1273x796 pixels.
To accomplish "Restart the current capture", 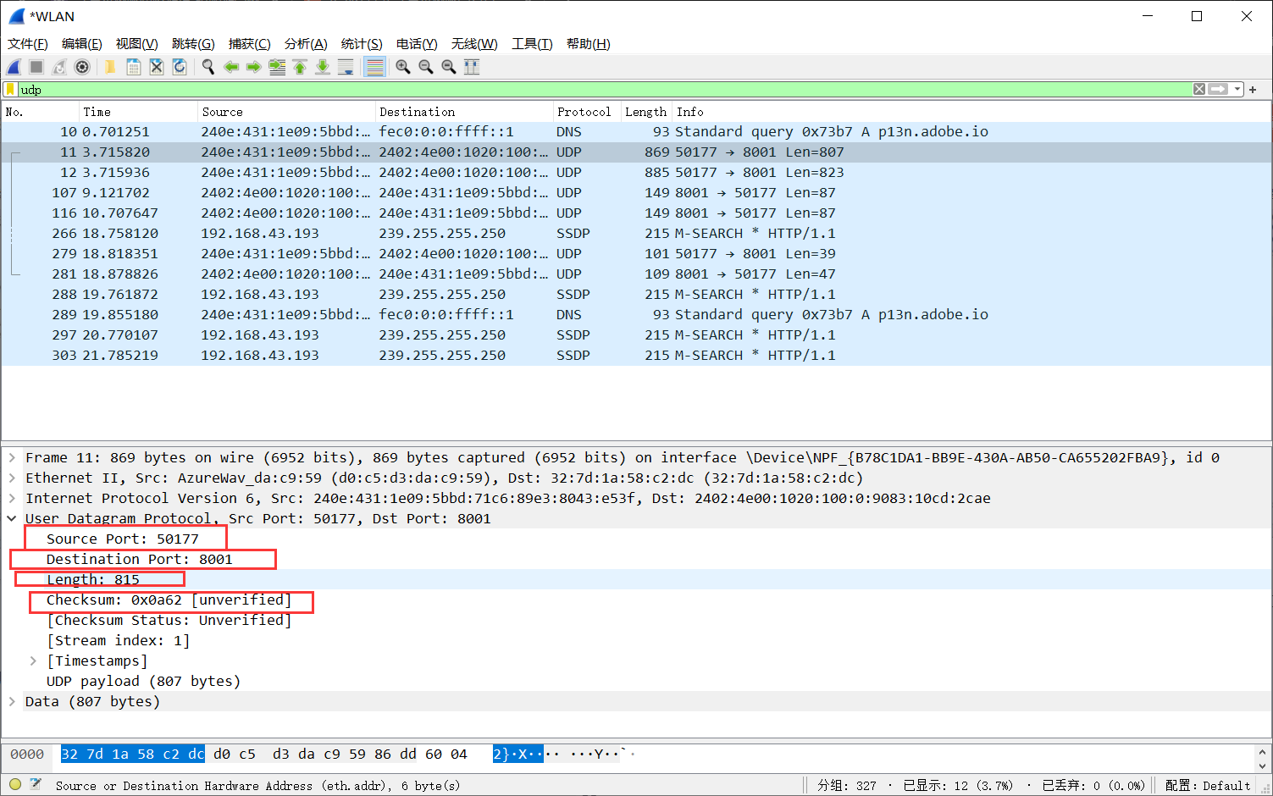I will pyautogui.click(x=59, y=67).
